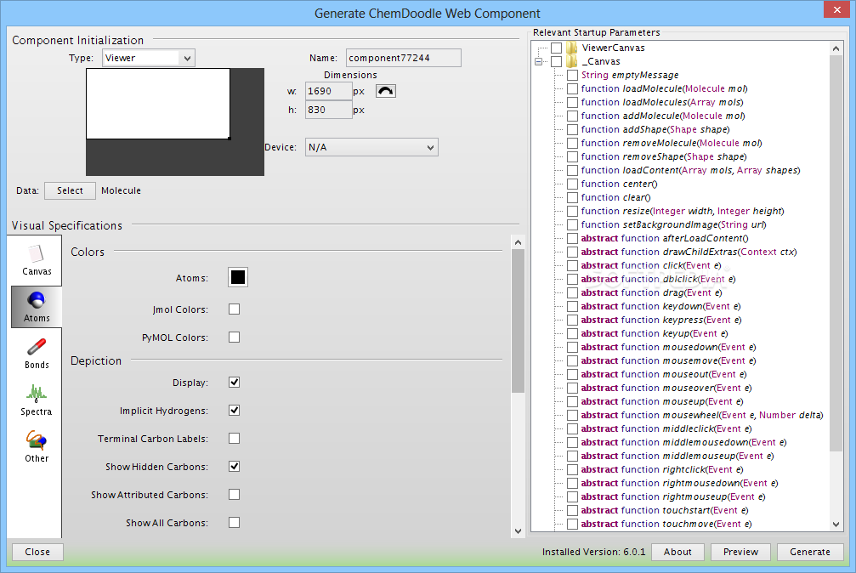Screen dimensions: 856x573
Task: Click the Close button
Action: click(37, 552)
